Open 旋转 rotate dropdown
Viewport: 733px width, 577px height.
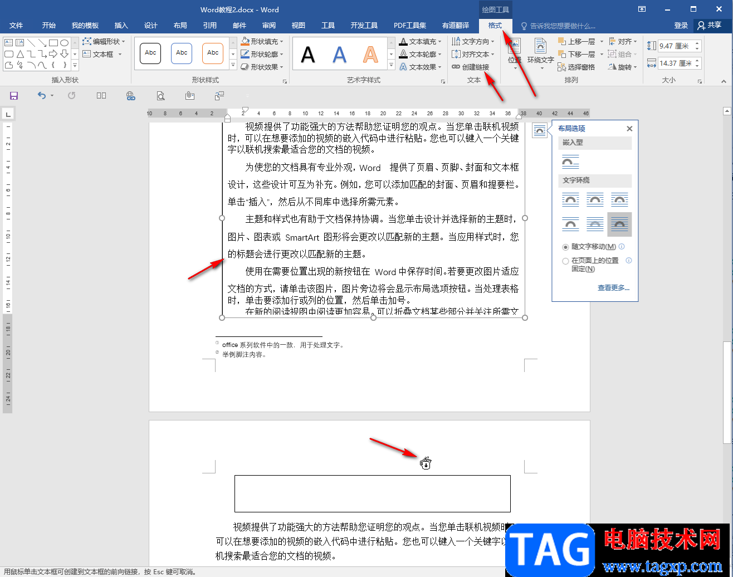pos(623,67)
